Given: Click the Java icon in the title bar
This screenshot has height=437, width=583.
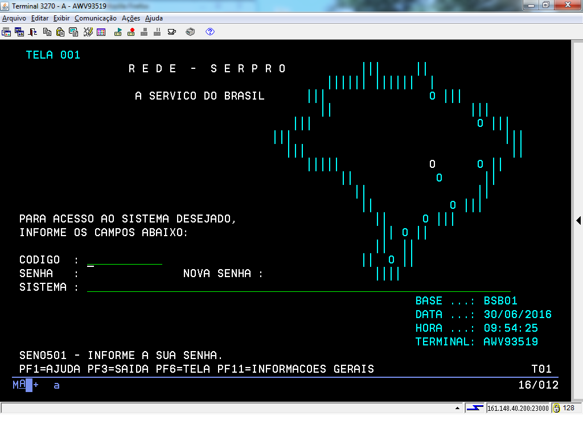Looking at the screenshot, I should pyautogui.click(x=5, y=6).
